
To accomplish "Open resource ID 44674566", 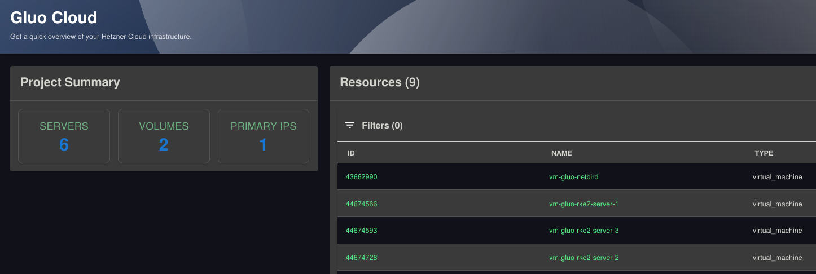I will coord(361,204).
